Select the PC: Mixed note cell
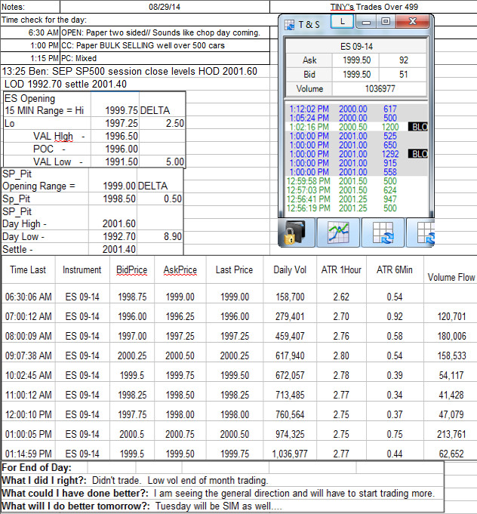This screenshot has width=477, height=514. [x=165, y=58]
